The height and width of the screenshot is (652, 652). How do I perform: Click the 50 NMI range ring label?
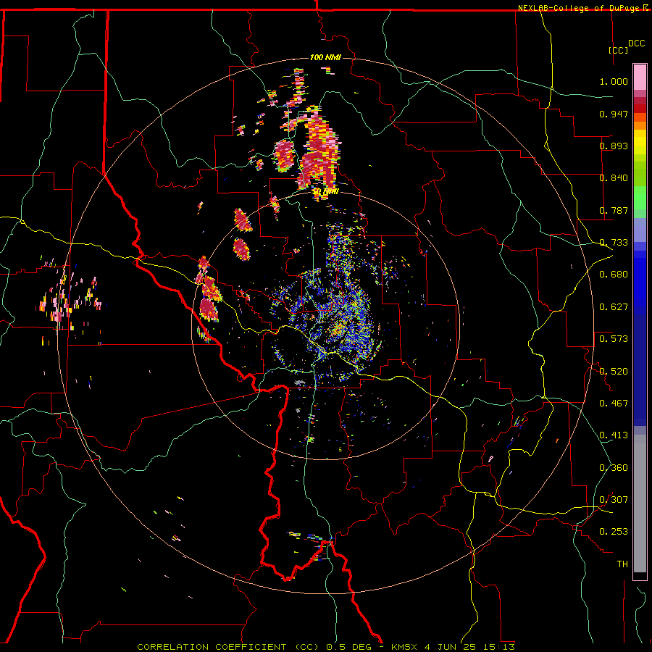click(325, 192)
